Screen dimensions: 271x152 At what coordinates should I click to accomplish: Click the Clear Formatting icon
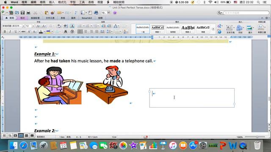(x=59, y=26)
